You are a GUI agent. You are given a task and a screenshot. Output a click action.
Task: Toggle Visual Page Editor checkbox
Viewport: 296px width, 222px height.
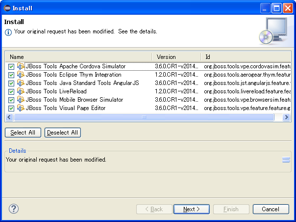[x=11, y=108]
